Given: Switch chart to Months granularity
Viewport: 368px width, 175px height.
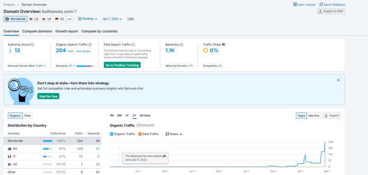Looking at the screenshot, I should 314,115.
